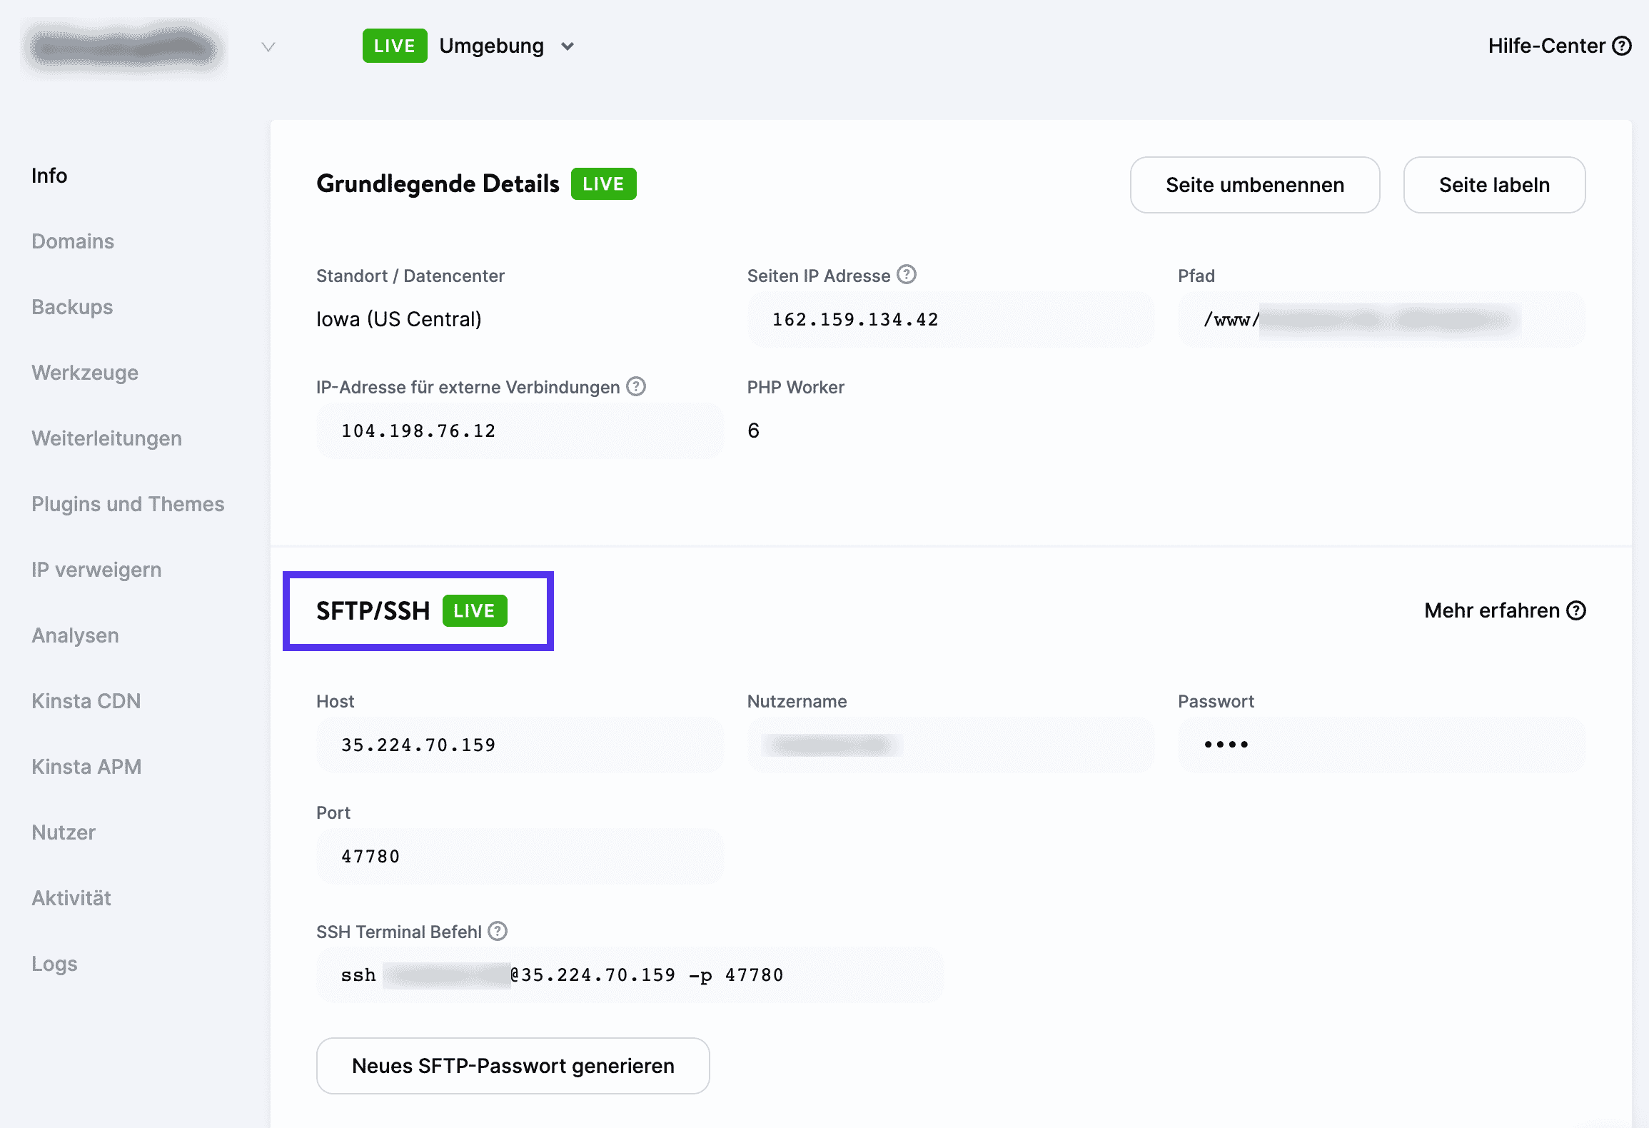Click 'Seite umbenennen'

point(1254,185)
